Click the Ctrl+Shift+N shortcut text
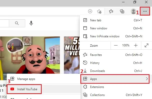Screen dimensions: 152x99 (134, 36)
